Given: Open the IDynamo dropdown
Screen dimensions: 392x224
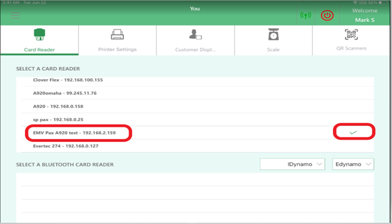Looking at the screenshot, I should pos(292,164).
